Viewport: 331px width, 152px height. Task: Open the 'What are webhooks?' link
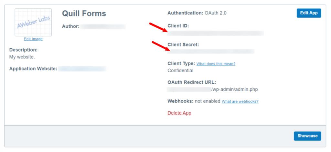(240, 101)
